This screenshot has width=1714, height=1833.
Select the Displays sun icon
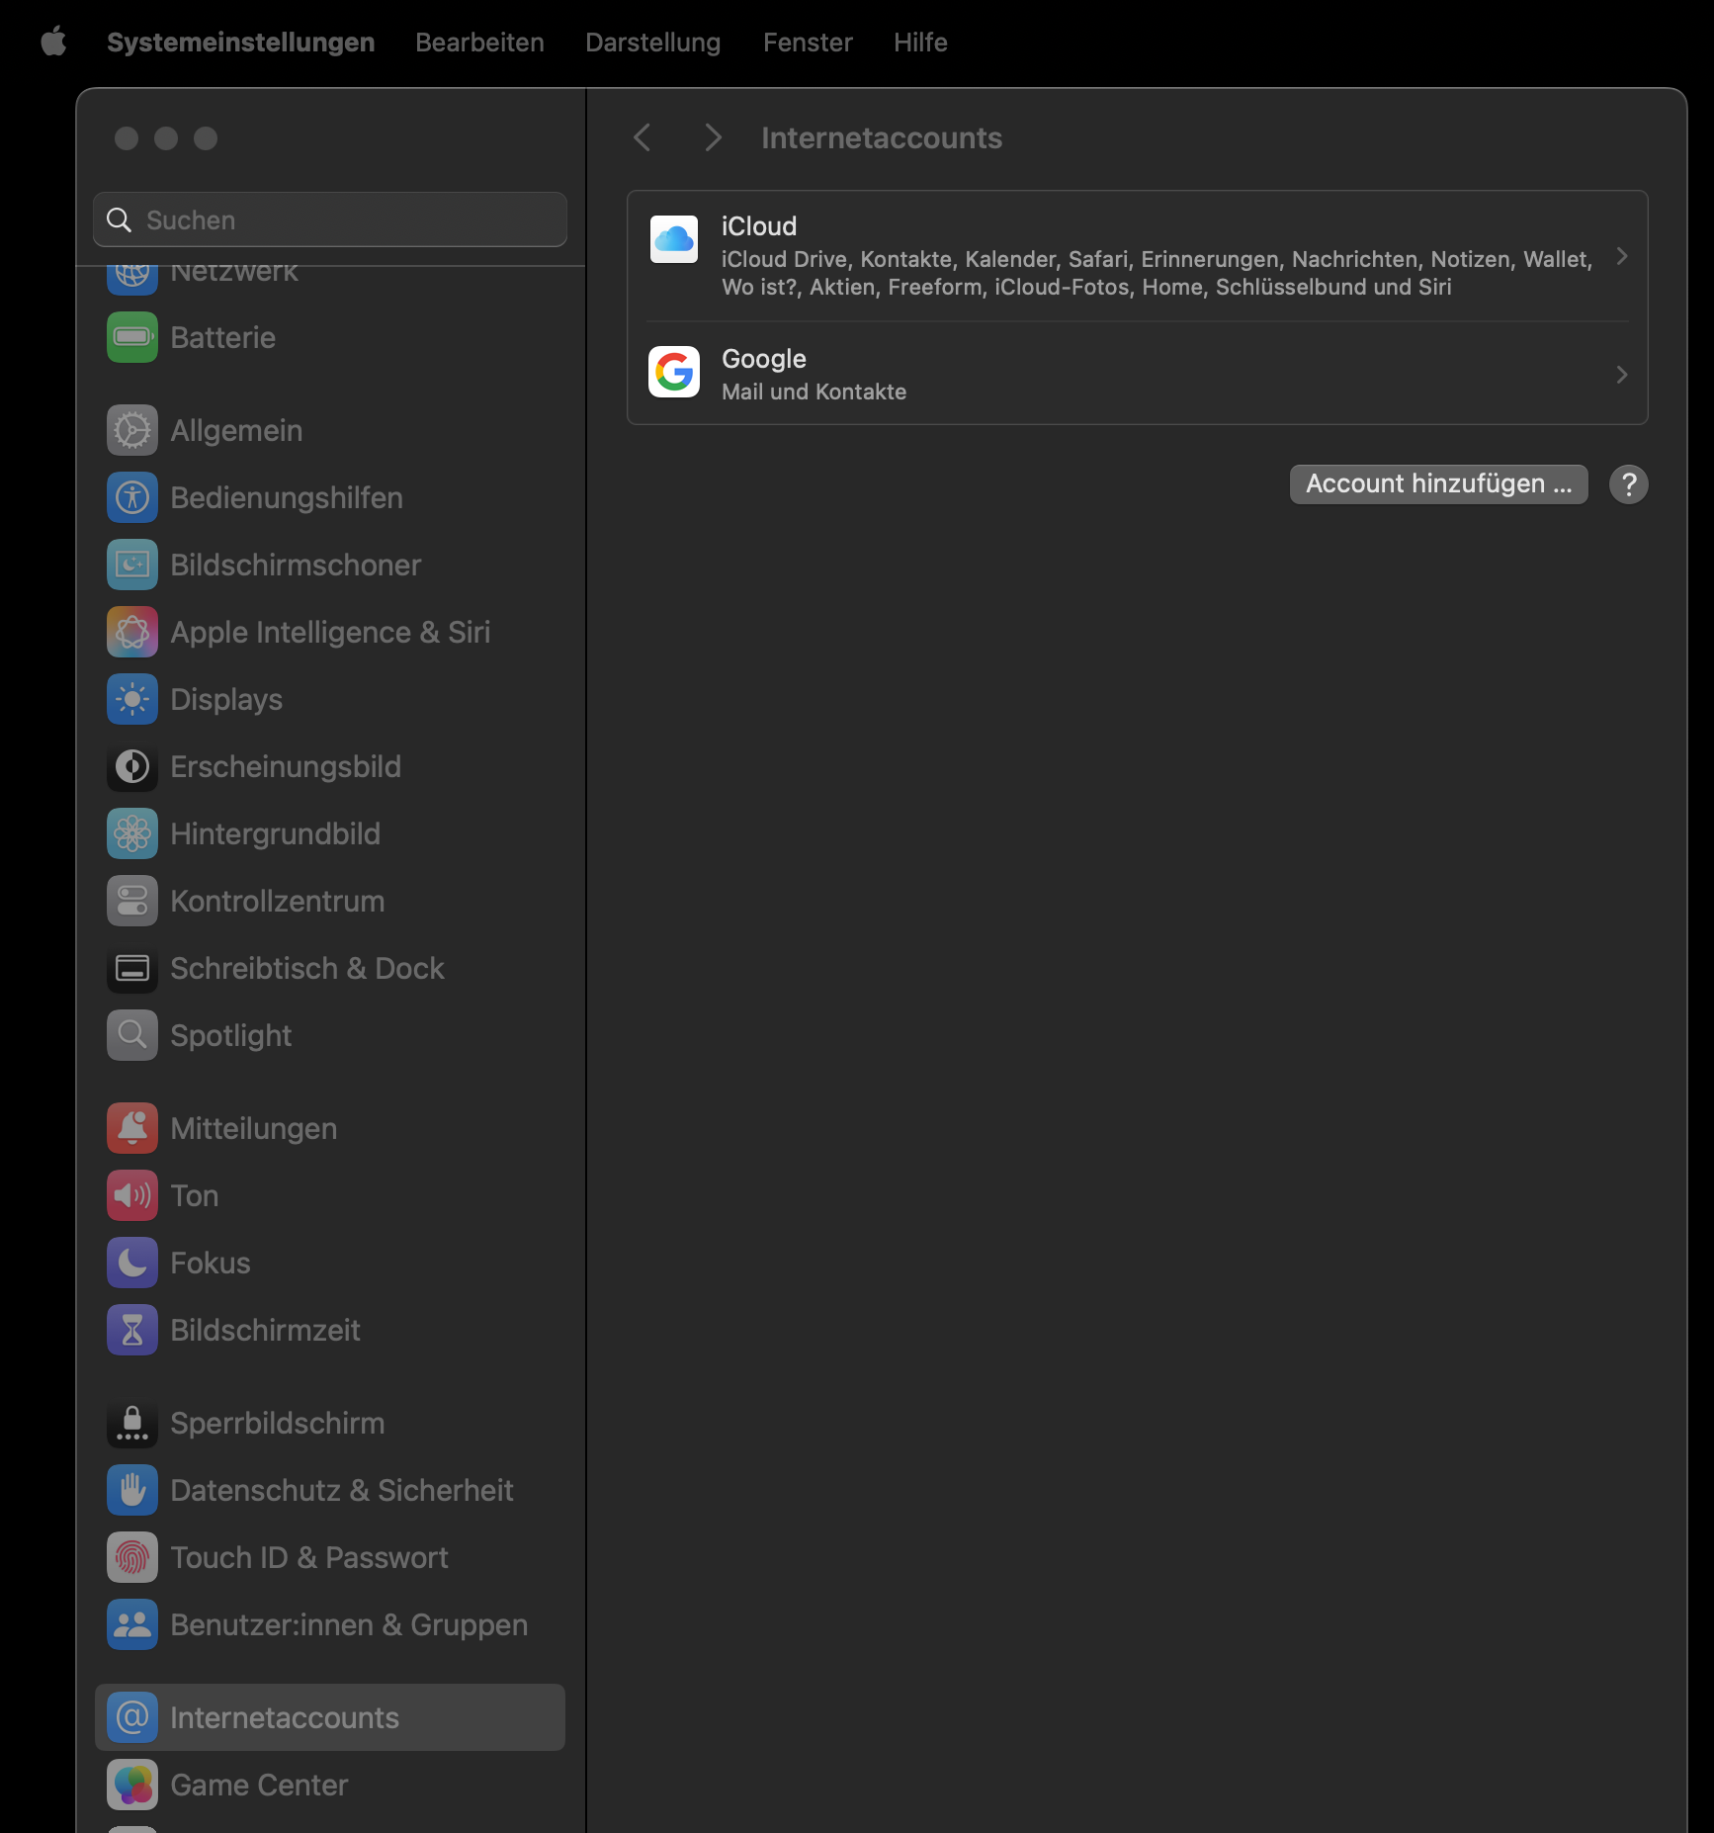point(132,699)
